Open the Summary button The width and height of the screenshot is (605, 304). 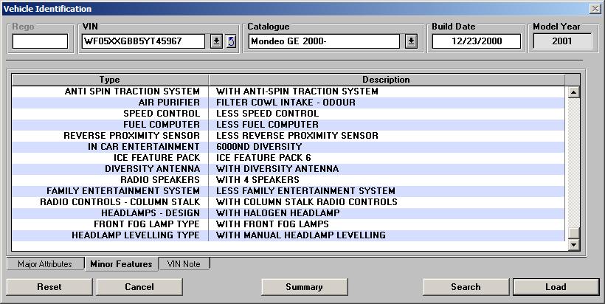(305, 287)
